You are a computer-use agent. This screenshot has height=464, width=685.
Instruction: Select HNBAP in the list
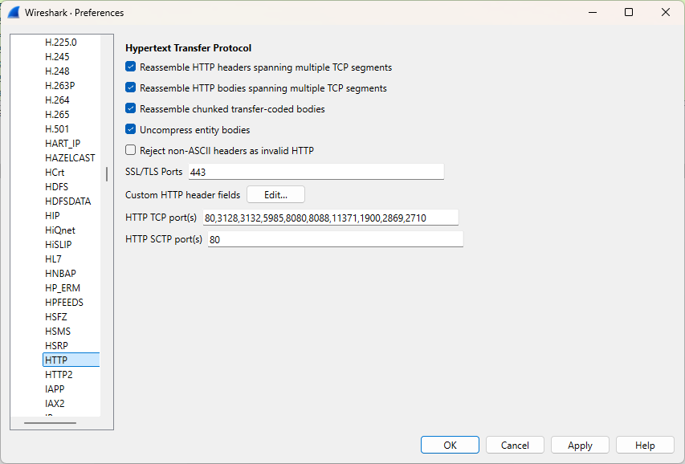pos(60,273)
